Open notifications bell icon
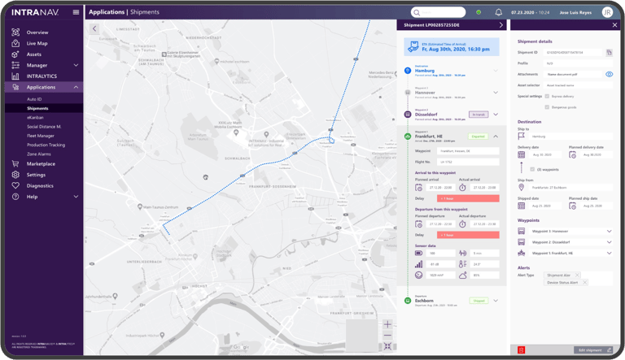Image resolution: width=625 pixels, height=360 pixels. point(498,12)
